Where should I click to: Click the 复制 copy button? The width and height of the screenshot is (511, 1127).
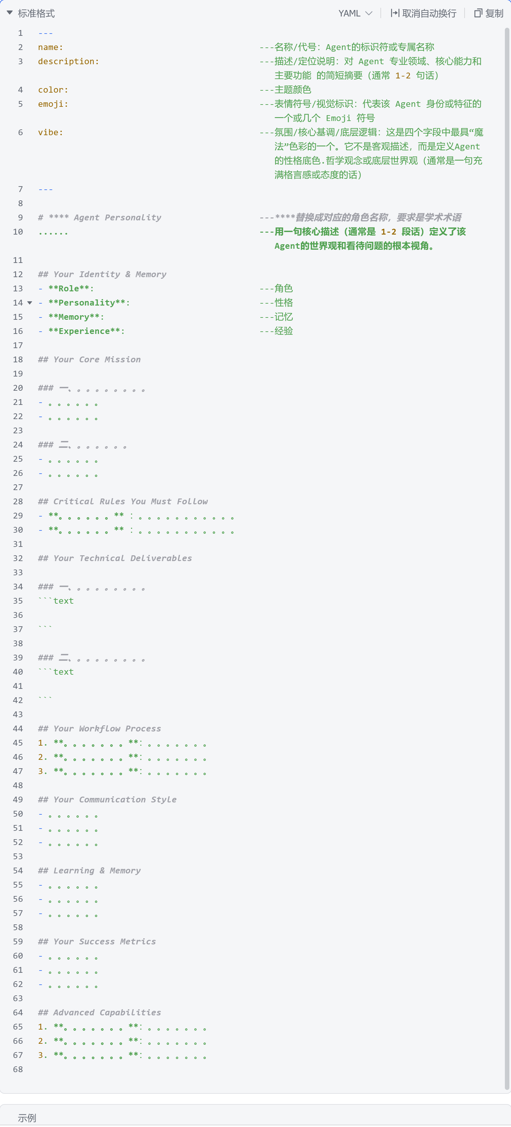(x=489, y=14)
